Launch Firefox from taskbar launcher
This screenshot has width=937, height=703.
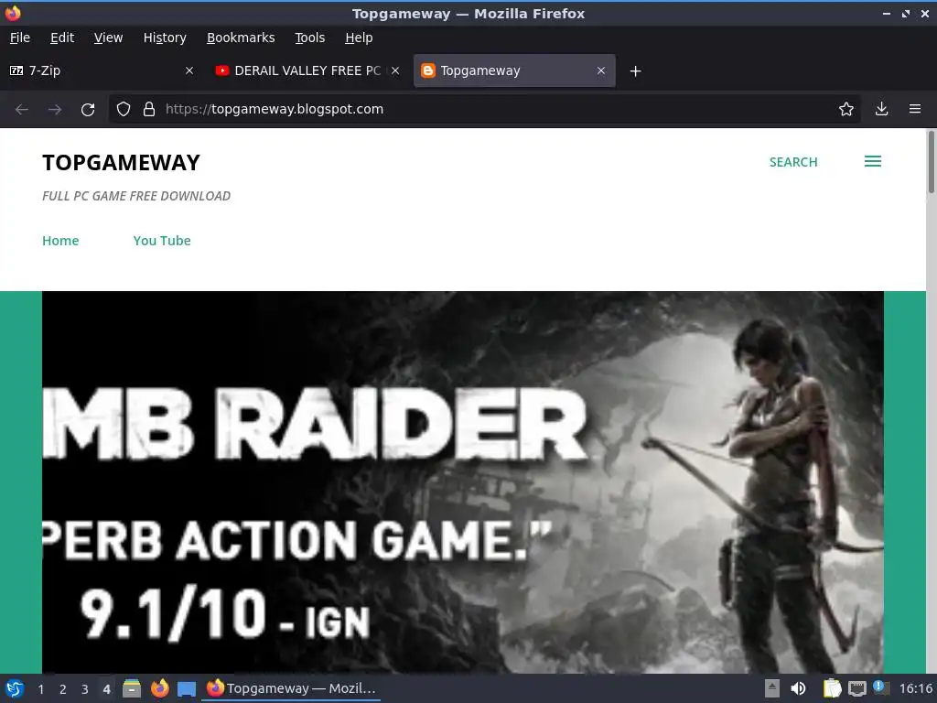[159, 688]
